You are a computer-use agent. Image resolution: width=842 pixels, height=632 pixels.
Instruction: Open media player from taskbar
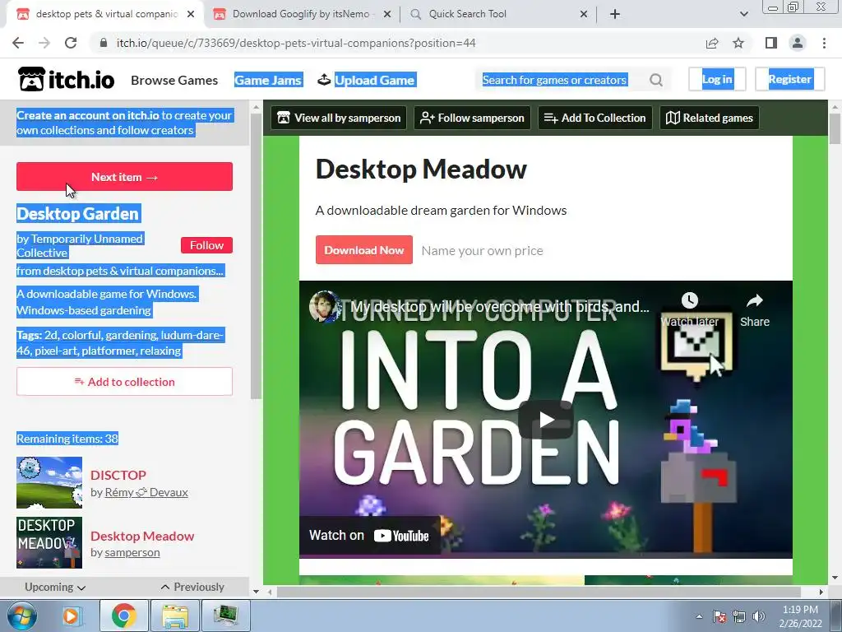click(71, 616)
